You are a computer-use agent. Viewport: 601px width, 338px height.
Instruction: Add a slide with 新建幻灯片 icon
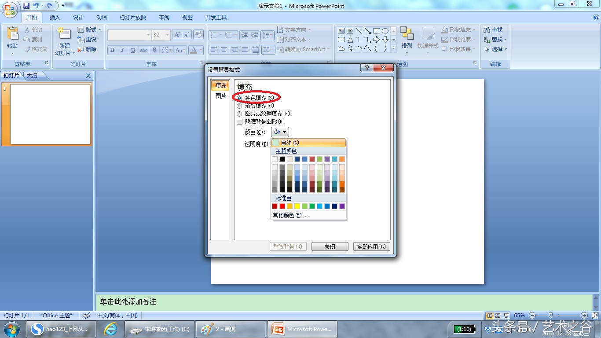64,34
